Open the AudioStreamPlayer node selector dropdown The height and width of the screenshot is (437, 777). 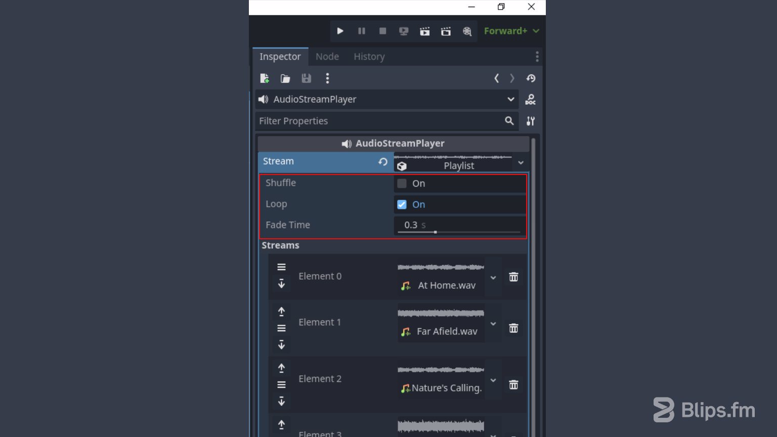(387, 99)
